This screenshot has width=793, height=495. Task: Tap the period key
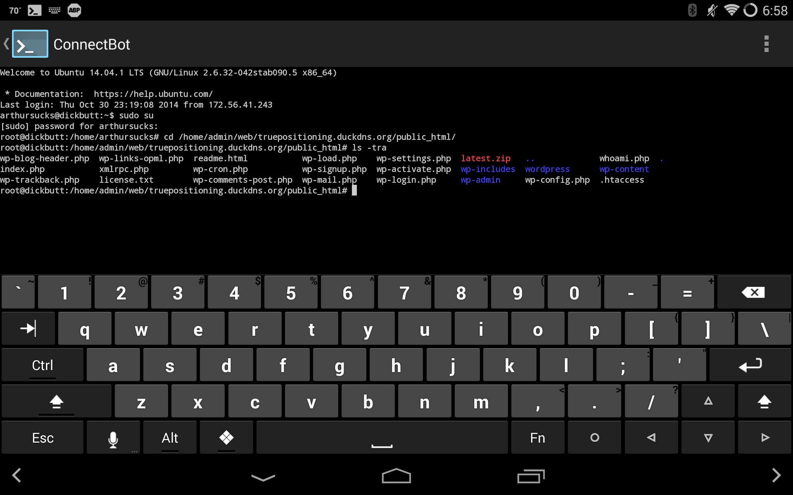[594, 401]
